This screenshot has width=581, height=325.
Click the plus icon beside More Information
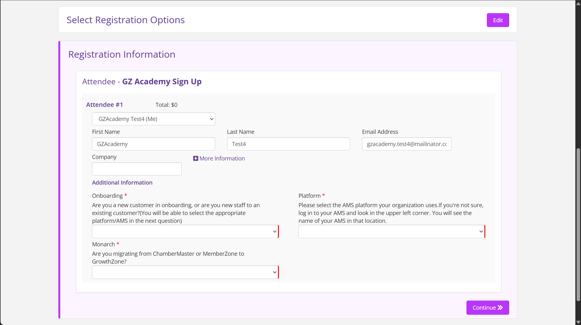[196, 158]
